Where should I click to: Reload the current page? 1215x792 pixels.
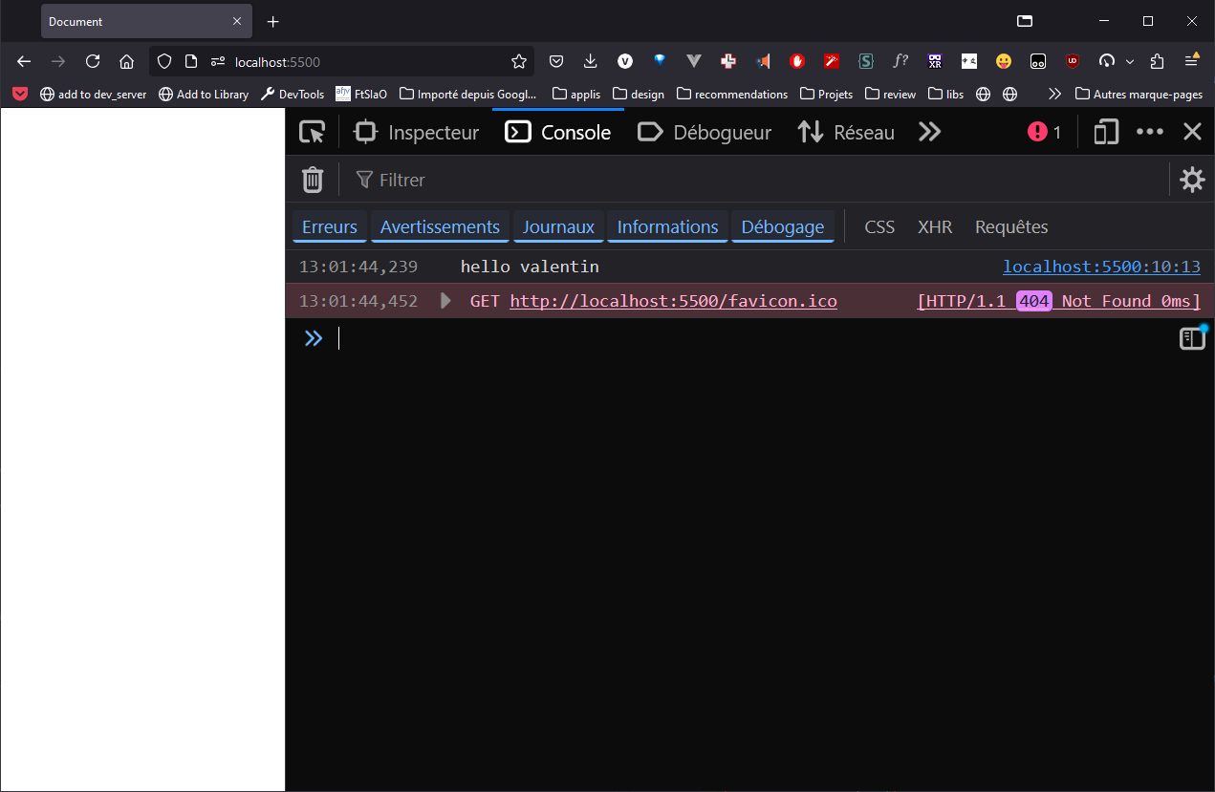click(93, 62)
